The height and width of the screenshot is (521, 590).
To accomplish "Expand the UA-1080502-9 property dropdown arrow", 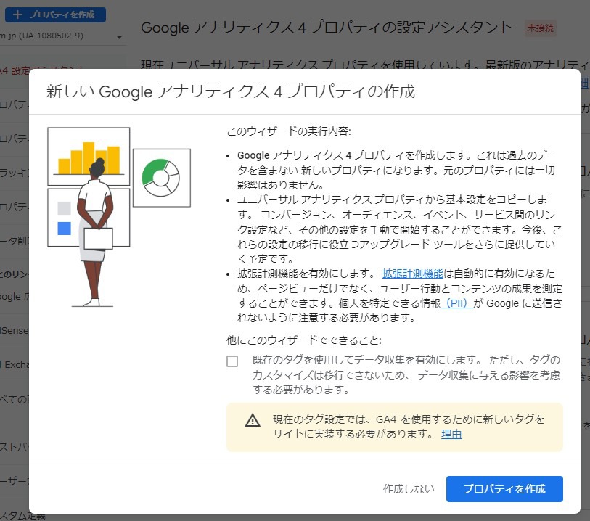I will click(119, 37).
